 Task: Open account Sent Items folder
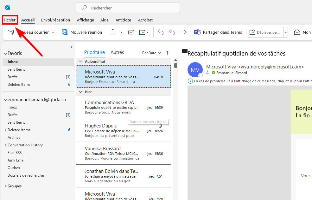pyautogui.click(x=38, y=122)
